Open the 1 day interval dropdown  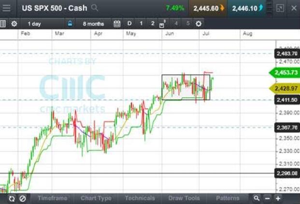pyautogui.click(x=34, y=24)
